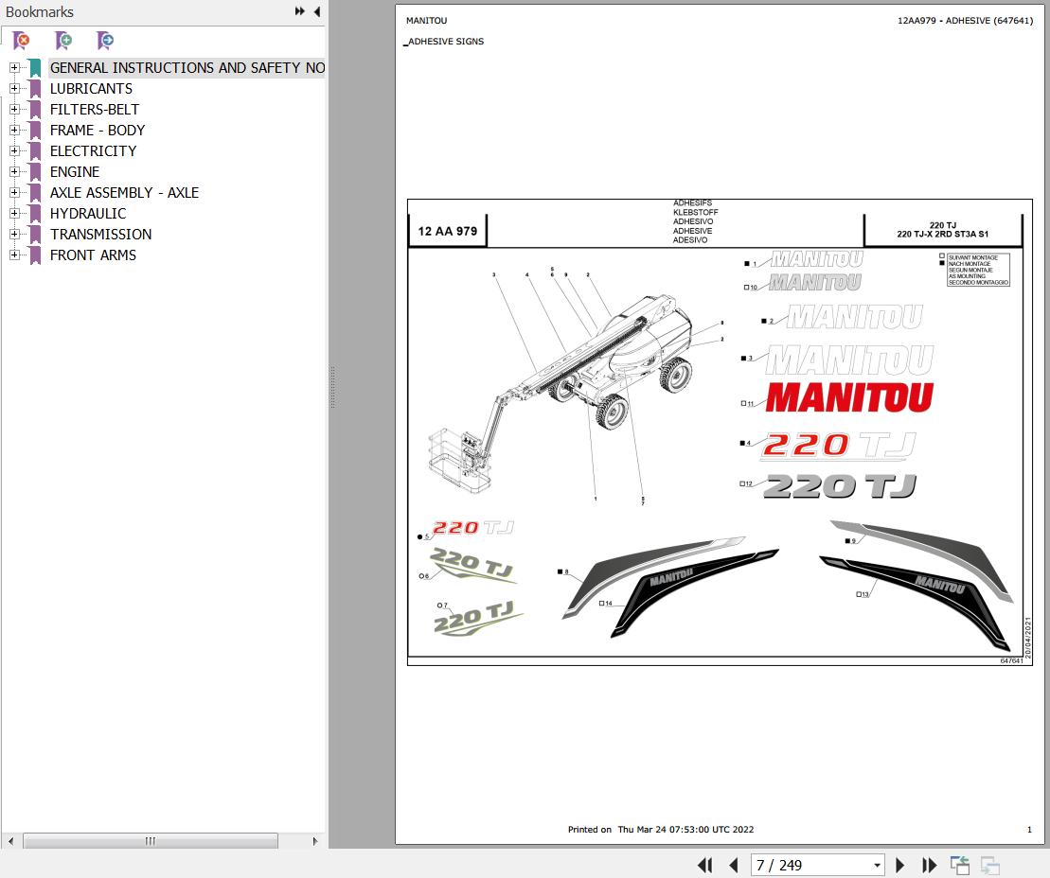Select the FRAME - BODY bookmark

click(x=98, y=130)
